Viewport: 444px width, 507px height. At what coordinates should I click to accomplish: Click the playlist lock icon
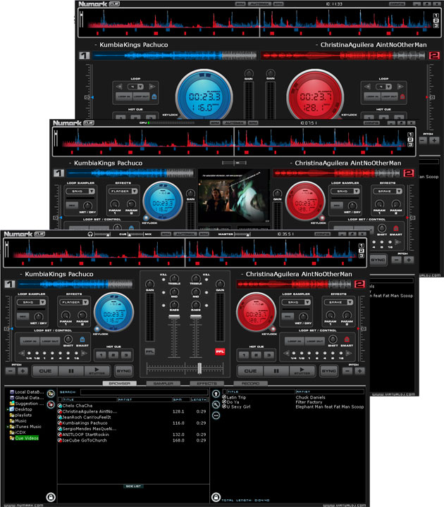(x=216, y=497)
